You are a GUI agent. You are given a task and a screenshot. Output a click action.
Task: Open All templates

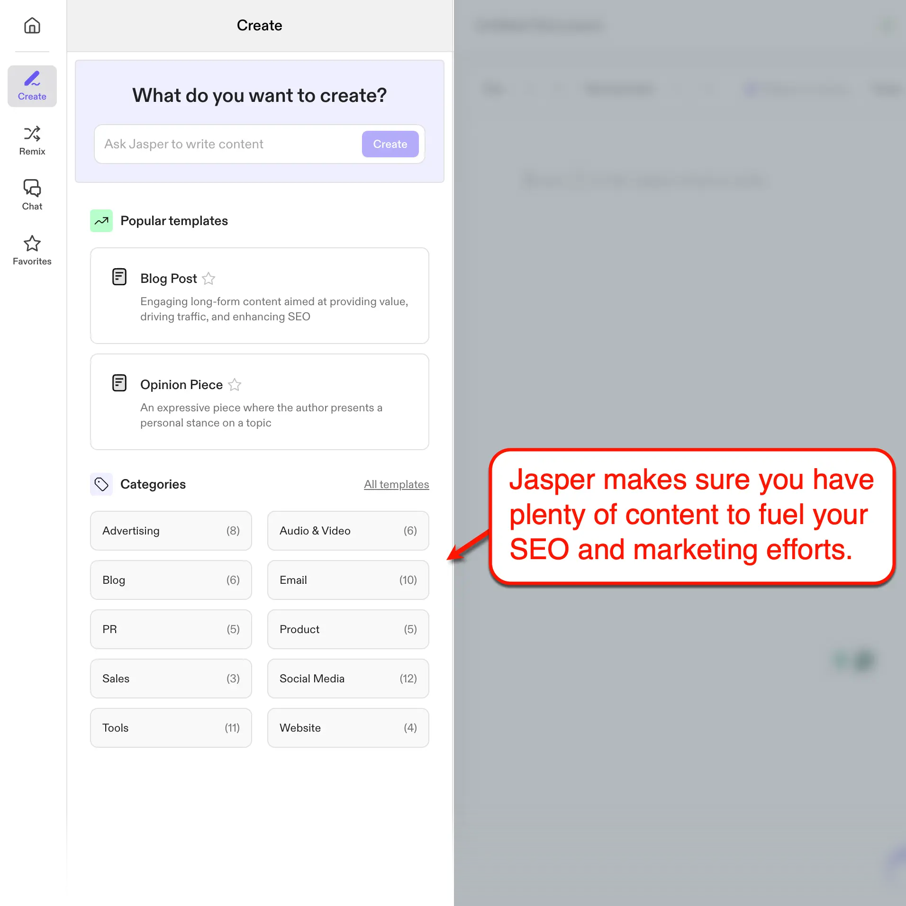tap(396, 484)
